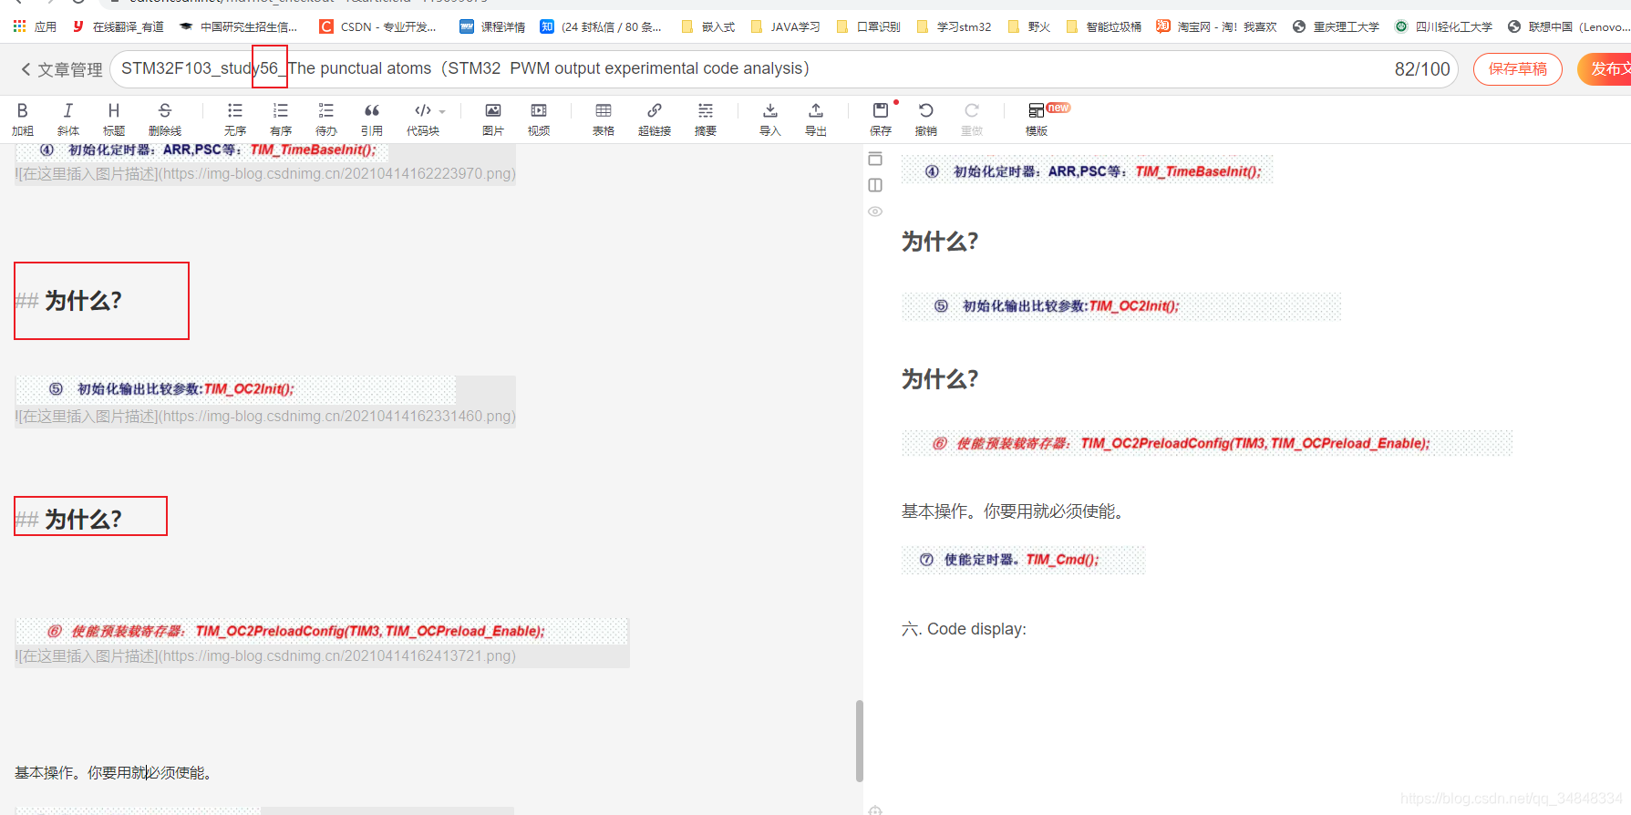Click preview image 'TIM_OC2PreloadConfig' step ⑥

coord(1207,443)
